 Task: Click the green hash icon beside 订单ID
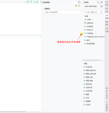click(85, 19)
